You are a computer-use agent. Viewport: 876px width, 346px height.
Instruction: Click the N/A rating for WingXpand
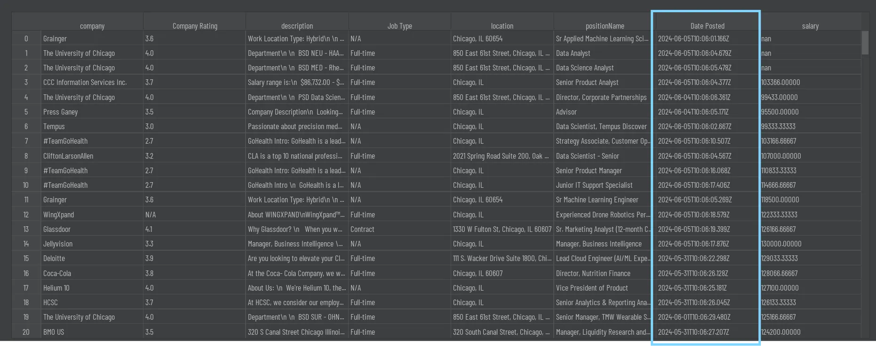[195, 215]
